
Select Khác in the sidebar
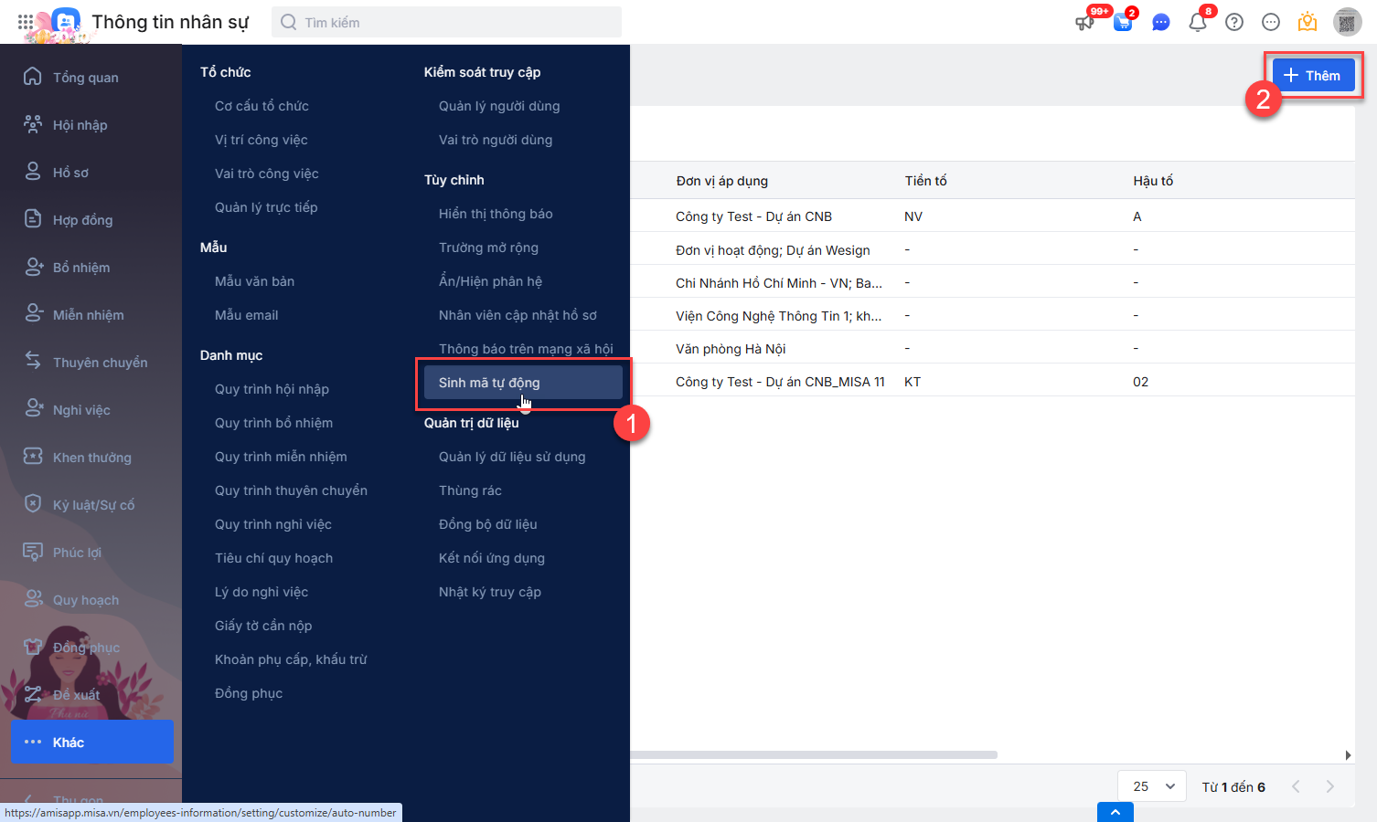[x=91, y=742]
